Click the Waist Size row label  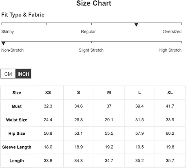point(17,120)
